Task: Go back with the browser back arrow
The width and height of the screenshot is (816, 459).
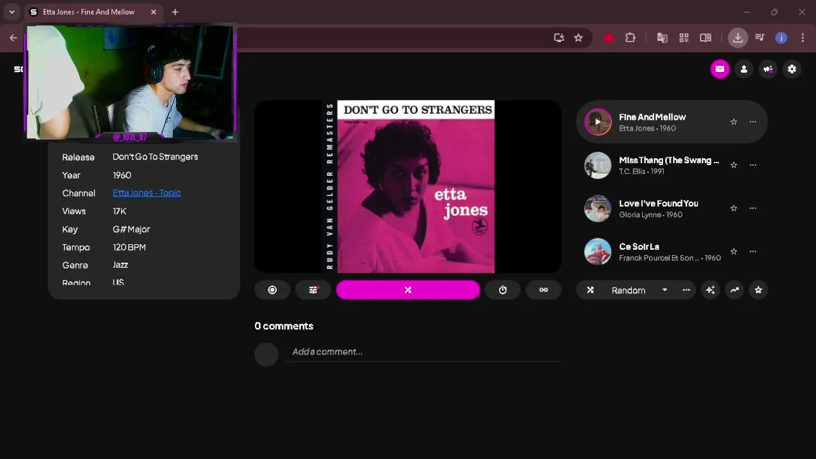Action: (13, 38)
